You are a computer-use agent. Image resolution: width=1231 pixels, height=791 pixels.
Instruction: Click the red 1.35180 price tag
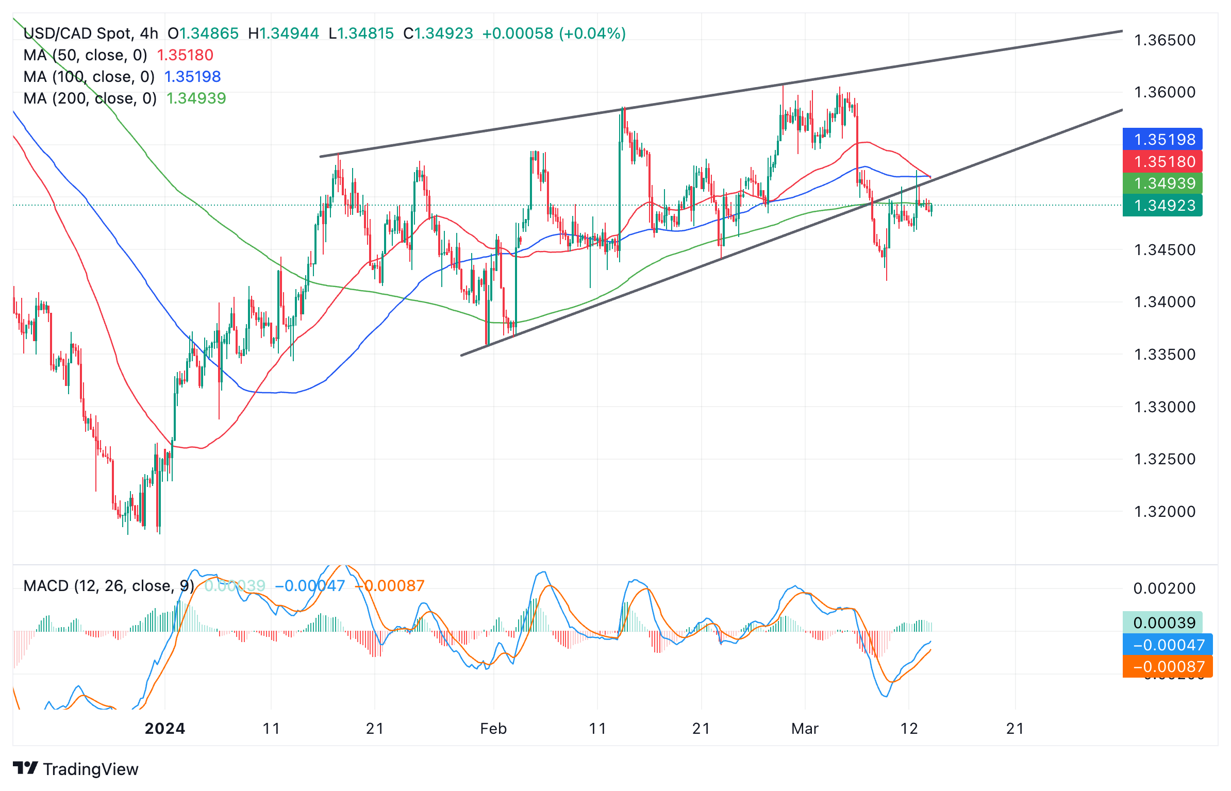click(1161, 161)
